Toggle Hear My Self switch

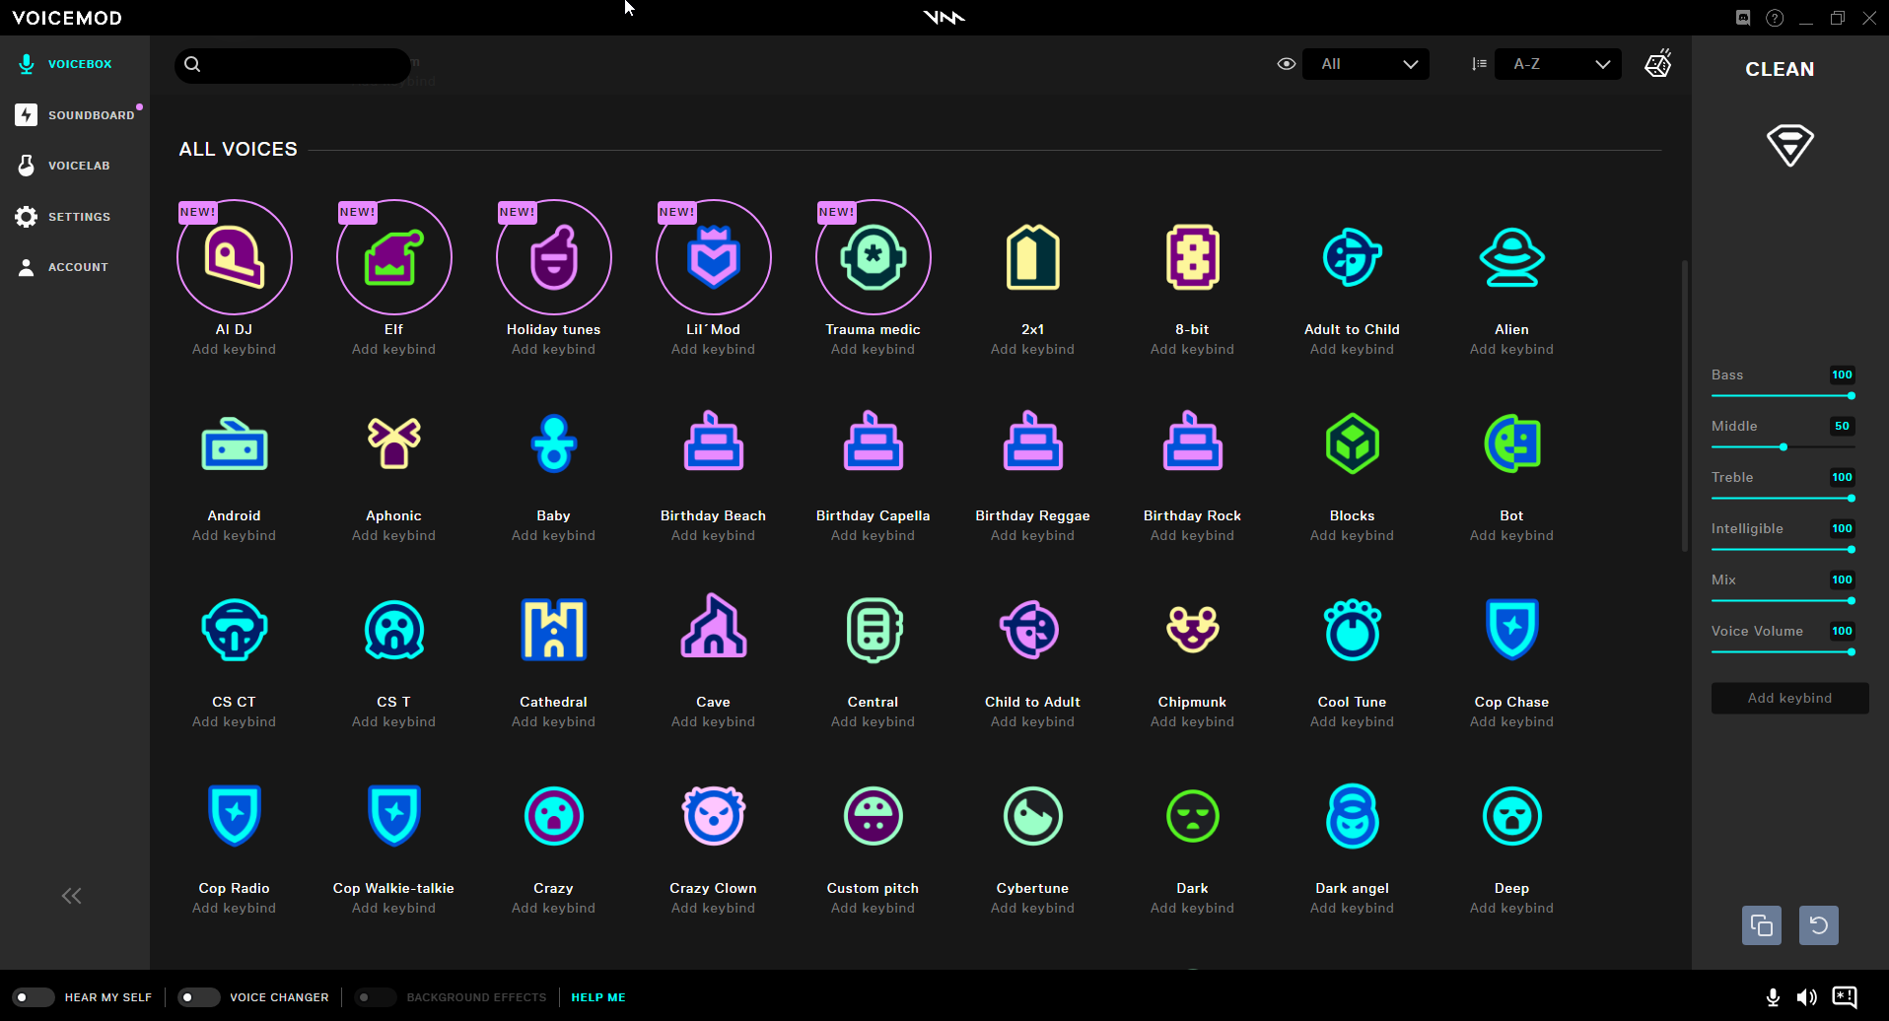tap(33, 997)
